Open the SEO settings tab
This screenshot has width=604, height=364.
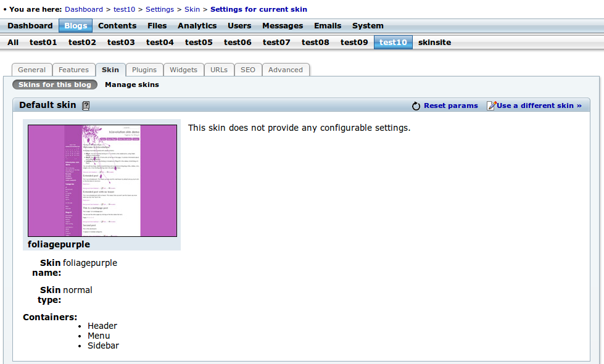tap(248, 70)
